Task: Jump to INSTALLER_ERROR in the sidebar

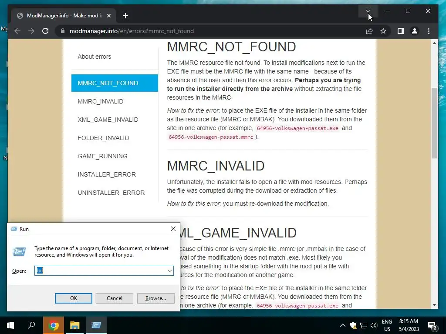Action: 107,174
